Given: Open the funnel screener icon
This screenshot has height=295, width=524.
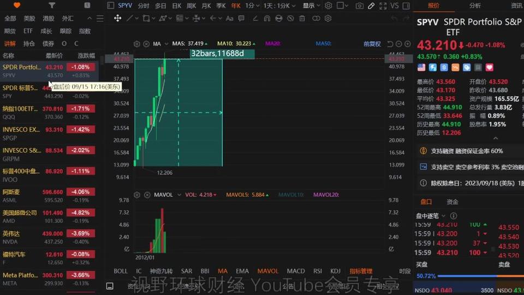Looking at the screenshot, I should tap(52, 5).
